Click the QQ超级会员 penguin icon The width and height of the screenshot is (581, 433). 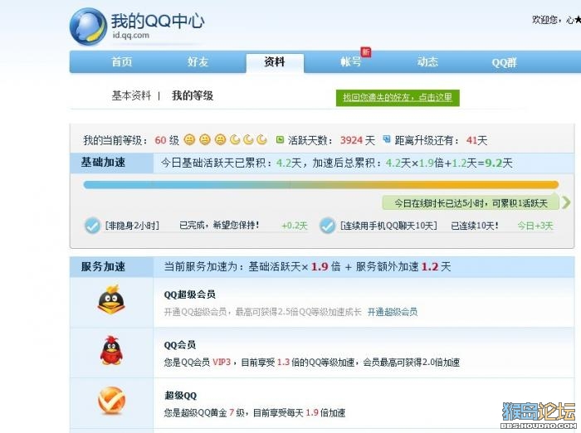click(111, 299)
